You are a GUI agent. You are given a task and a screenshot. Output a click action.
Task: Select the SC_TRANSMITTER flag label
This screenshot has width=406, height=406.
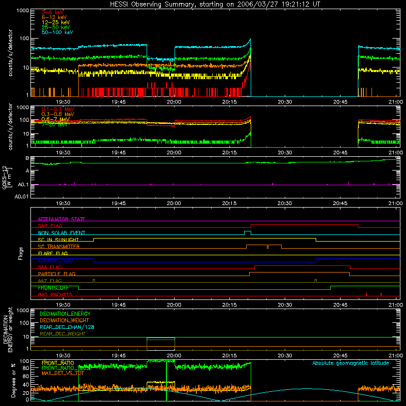[x=58, y=246]
